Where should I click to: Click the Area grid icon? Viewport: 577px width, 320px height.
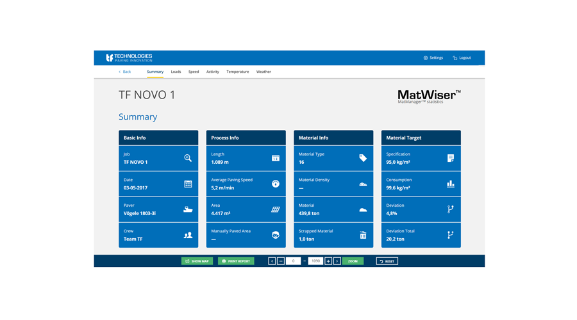click(x=276, y=209)
